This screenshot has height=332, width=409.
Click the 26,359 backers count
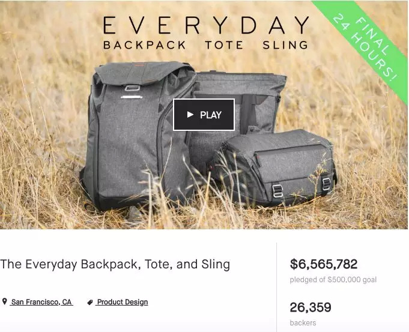click(311, 307)
